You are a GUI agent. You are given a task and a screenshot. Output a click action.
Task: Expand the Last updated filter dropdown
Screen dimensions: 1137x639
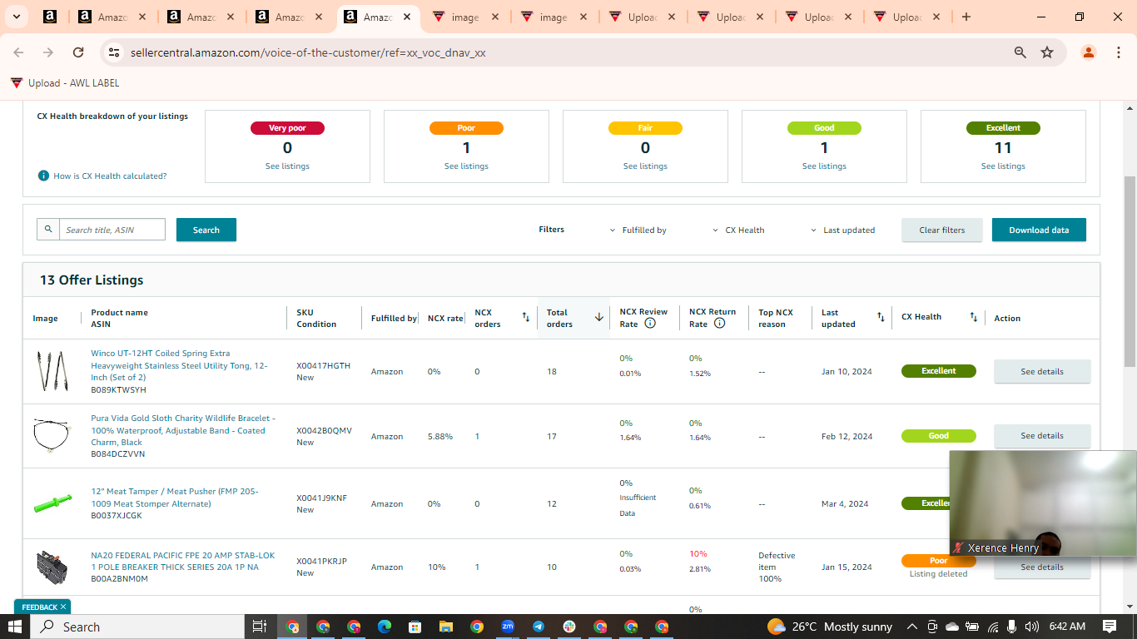click(x=843, y=230)
